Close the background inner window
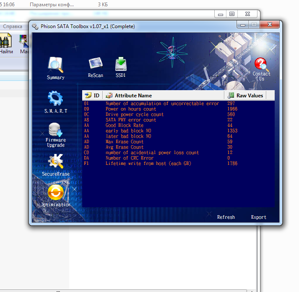Screen dimensions: 299x292 (247, 14)
